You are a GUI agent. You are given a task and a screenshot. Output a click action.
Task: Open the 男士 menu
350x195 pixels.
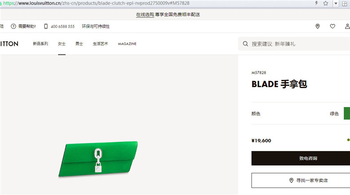coord(79,44)
